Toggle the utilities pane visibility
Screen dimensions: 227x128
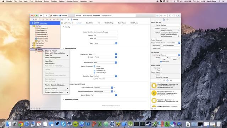[x=177, y=16]
